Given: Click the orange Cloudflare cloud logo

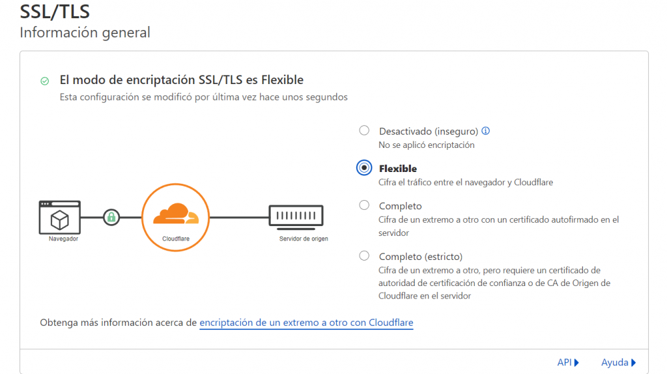Looking at the screenshot, I should click(x=175, y=214).
